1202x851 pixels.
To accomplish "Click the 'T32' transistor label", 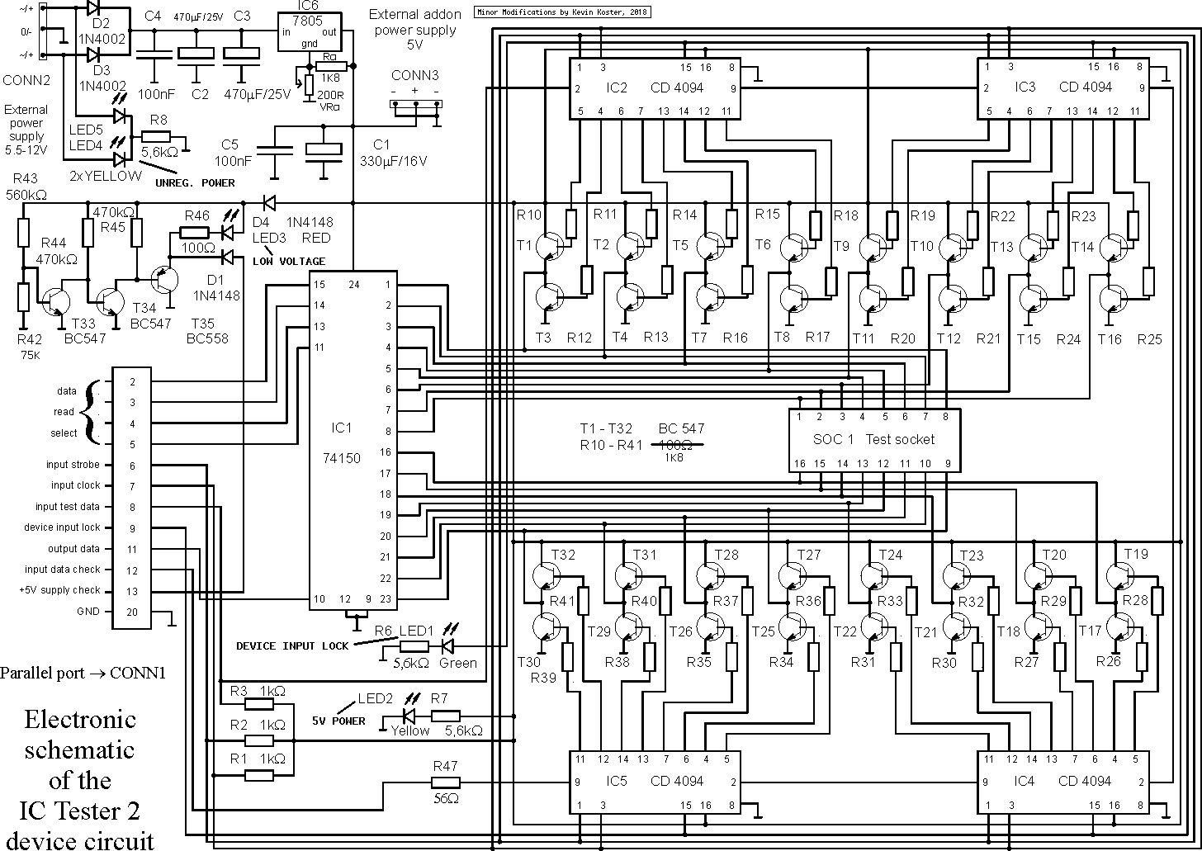I will coord(563,554).
